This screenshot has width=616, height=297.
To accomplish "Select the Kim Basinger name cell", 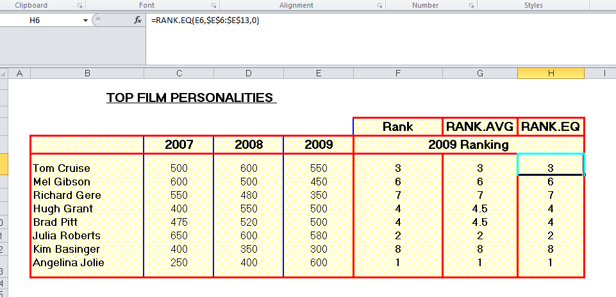I will pos(87,249).
